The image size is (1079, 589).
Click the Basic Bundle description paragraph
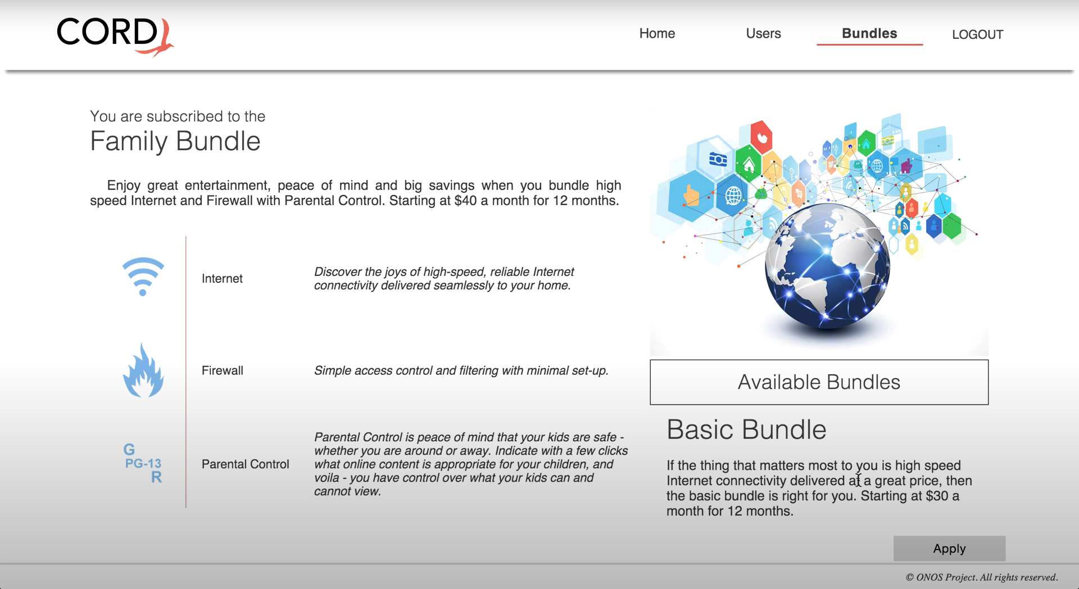tap(819, 488)
